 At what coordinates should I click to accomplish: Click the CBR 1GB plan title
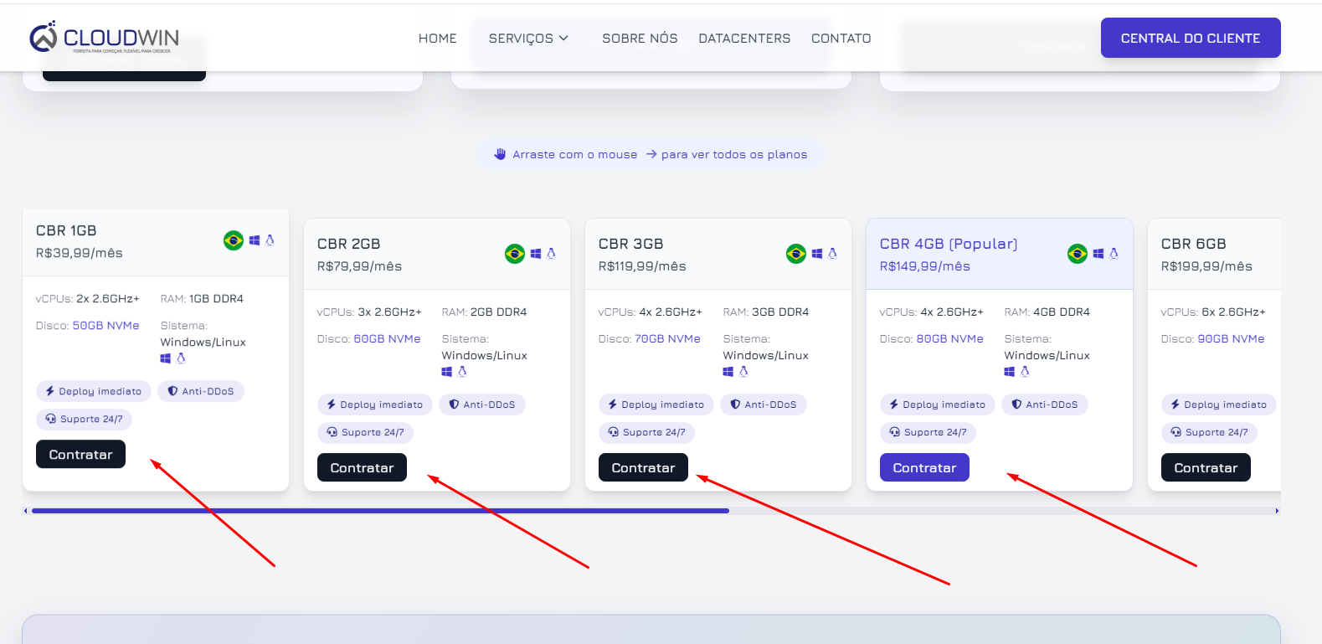(x=66, y=230)
